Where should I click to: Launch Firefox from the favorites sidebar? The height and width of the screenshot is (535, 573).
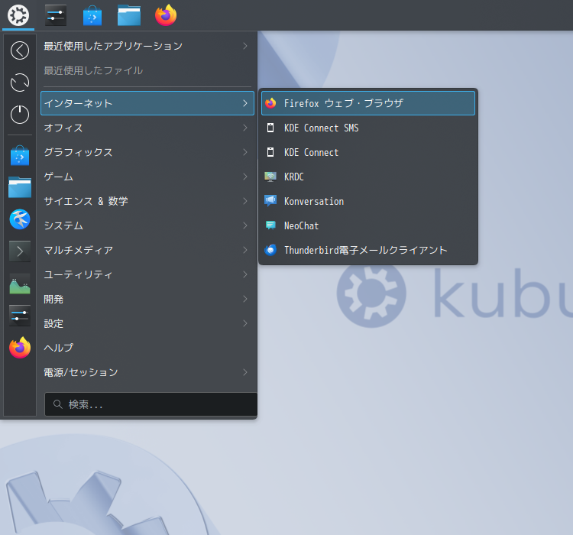[x=20, y=348]
